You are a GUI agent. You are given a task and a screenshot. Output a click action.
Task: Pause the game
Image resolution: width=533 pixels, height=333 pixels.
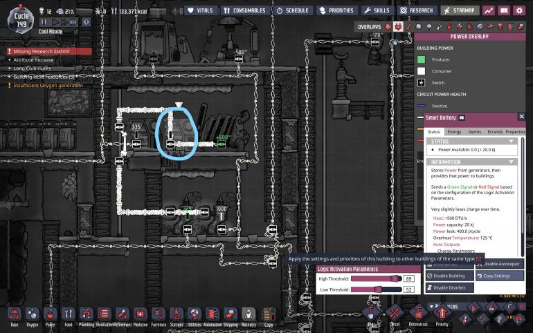point(44,22)
